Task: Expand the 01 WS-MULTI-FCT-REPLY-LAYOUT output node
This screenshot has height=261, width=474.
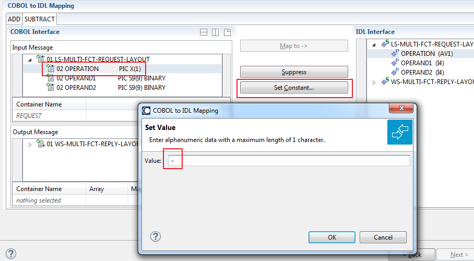Action: [x=30, y=145]
